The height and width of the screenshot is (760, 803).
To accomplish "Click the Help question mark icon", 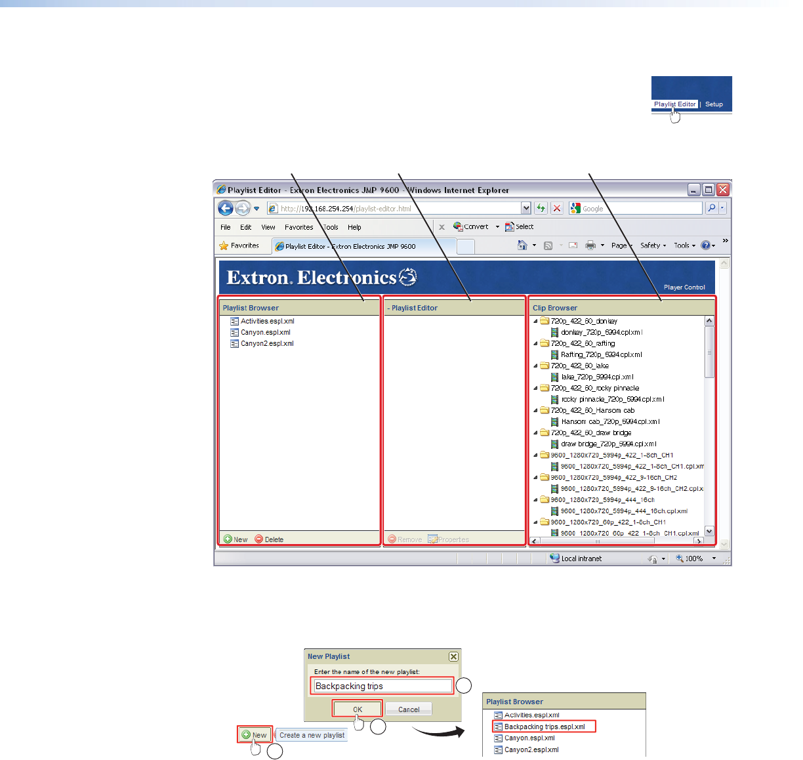I will [706, 245].
